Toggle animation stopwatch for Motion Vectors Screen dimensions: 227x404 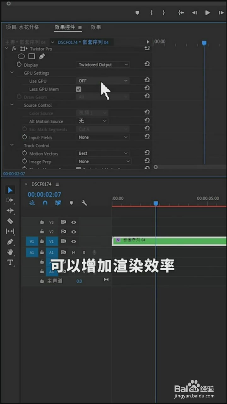25,153
